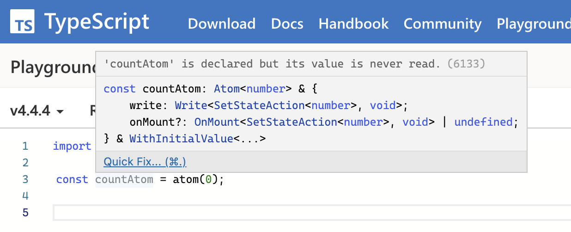The width and height of the screenshot is (571, 232).
Task: Click the TypeScript brand name in header
Action: pyautogui.click(x=97, y=22)
